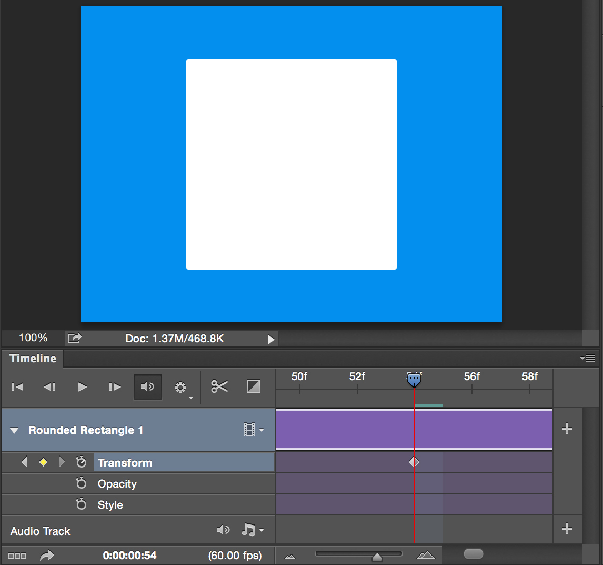Step back to previous frame
The height and width of the screenshot is (565, 603).
click(49, 387)
